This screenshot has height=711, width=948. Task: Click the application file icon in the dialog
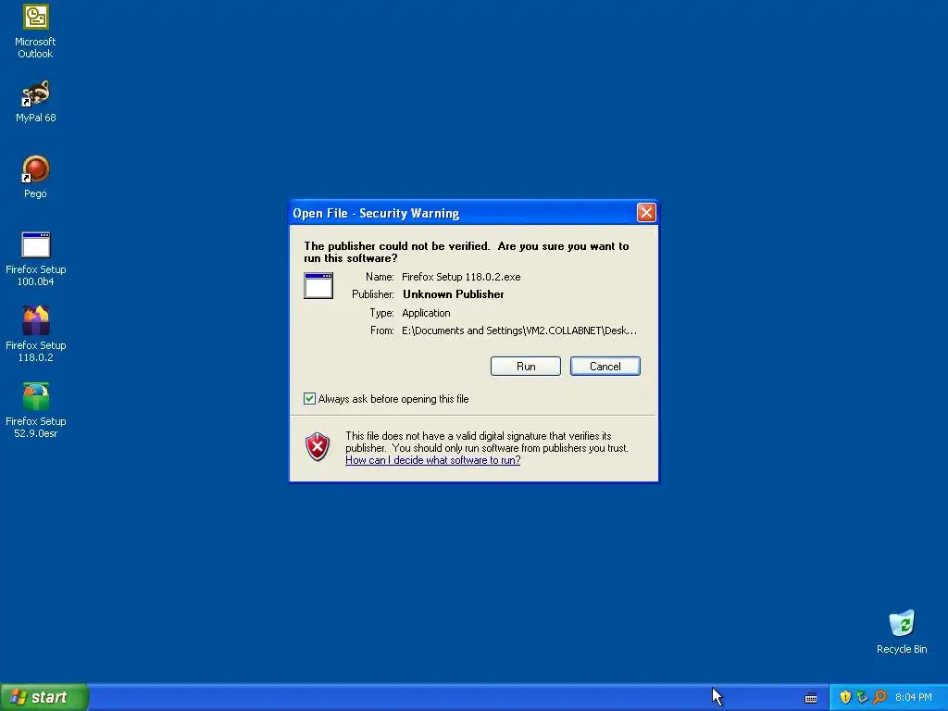click(318, 285)
